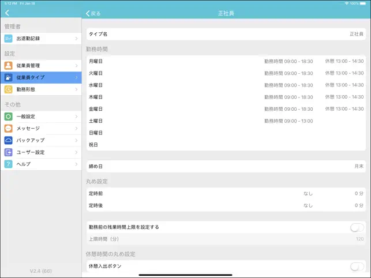
Task: Click Friday 勤務時間 09:00 - 18:30
Action: click(x=288, y=109)
